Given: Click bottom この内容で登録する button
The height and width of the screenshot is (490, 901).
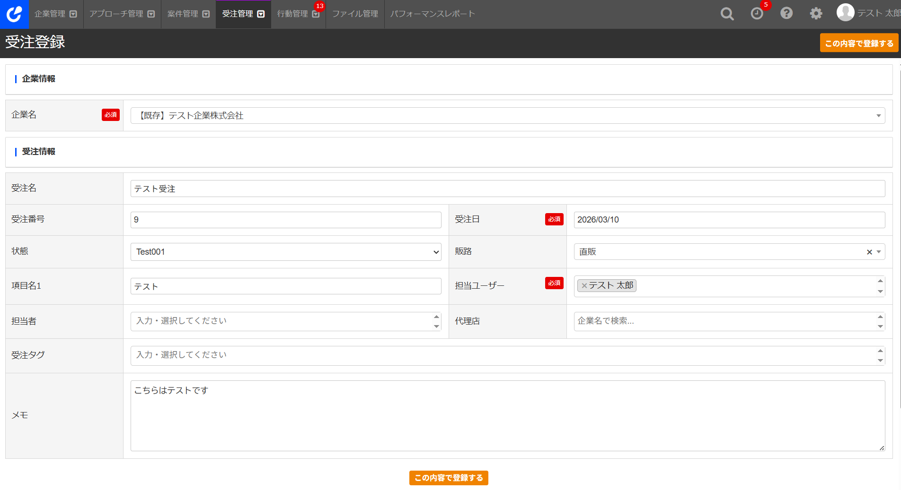Looking at the screenshot, I should point(449,478).
